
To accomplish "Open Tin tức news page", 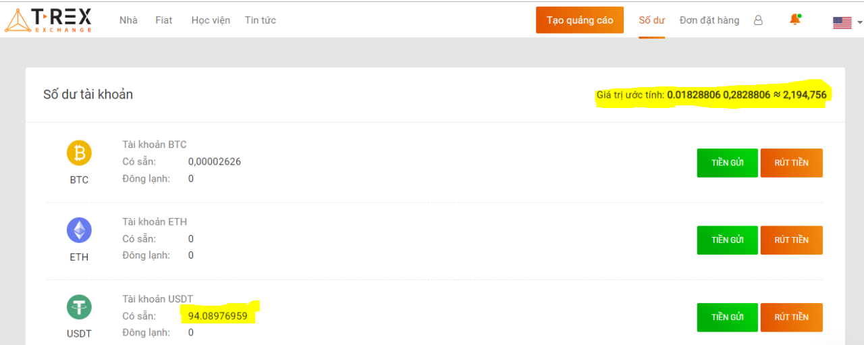I will tap(260, 20).
